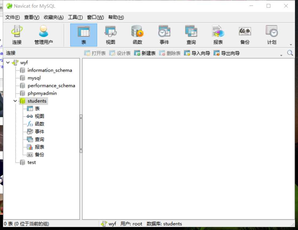The height and width of the screenshot is (230, 298).
Task: Expand main toolbar overflow arrow
Action: coord(291,45)
